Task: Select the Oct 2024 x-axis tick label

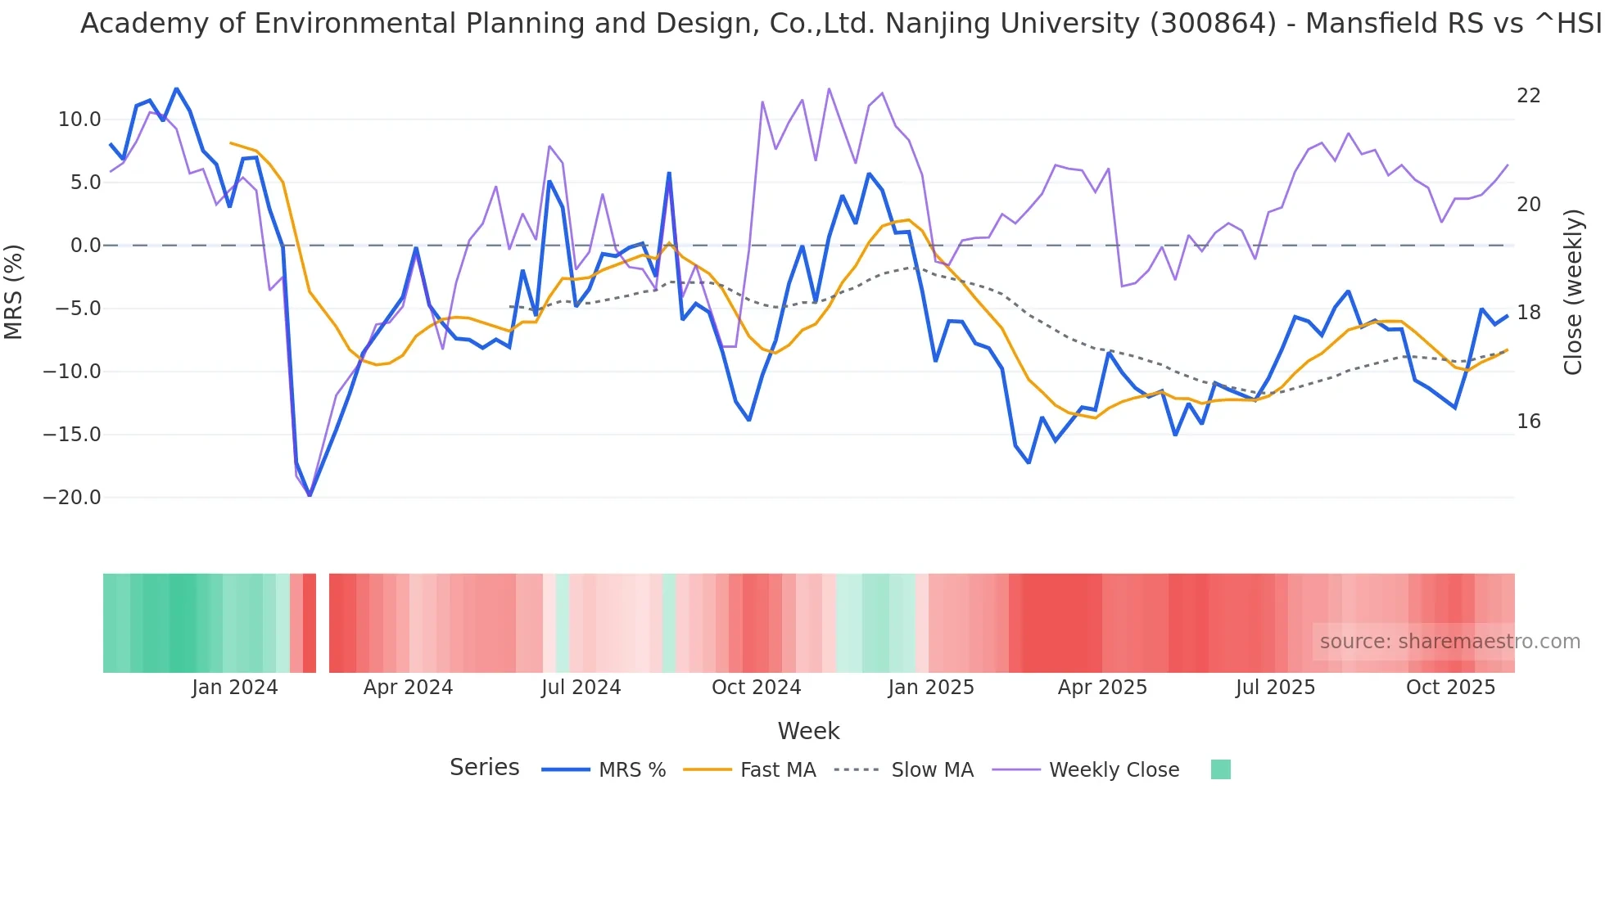Action: [x=756, y=688]
